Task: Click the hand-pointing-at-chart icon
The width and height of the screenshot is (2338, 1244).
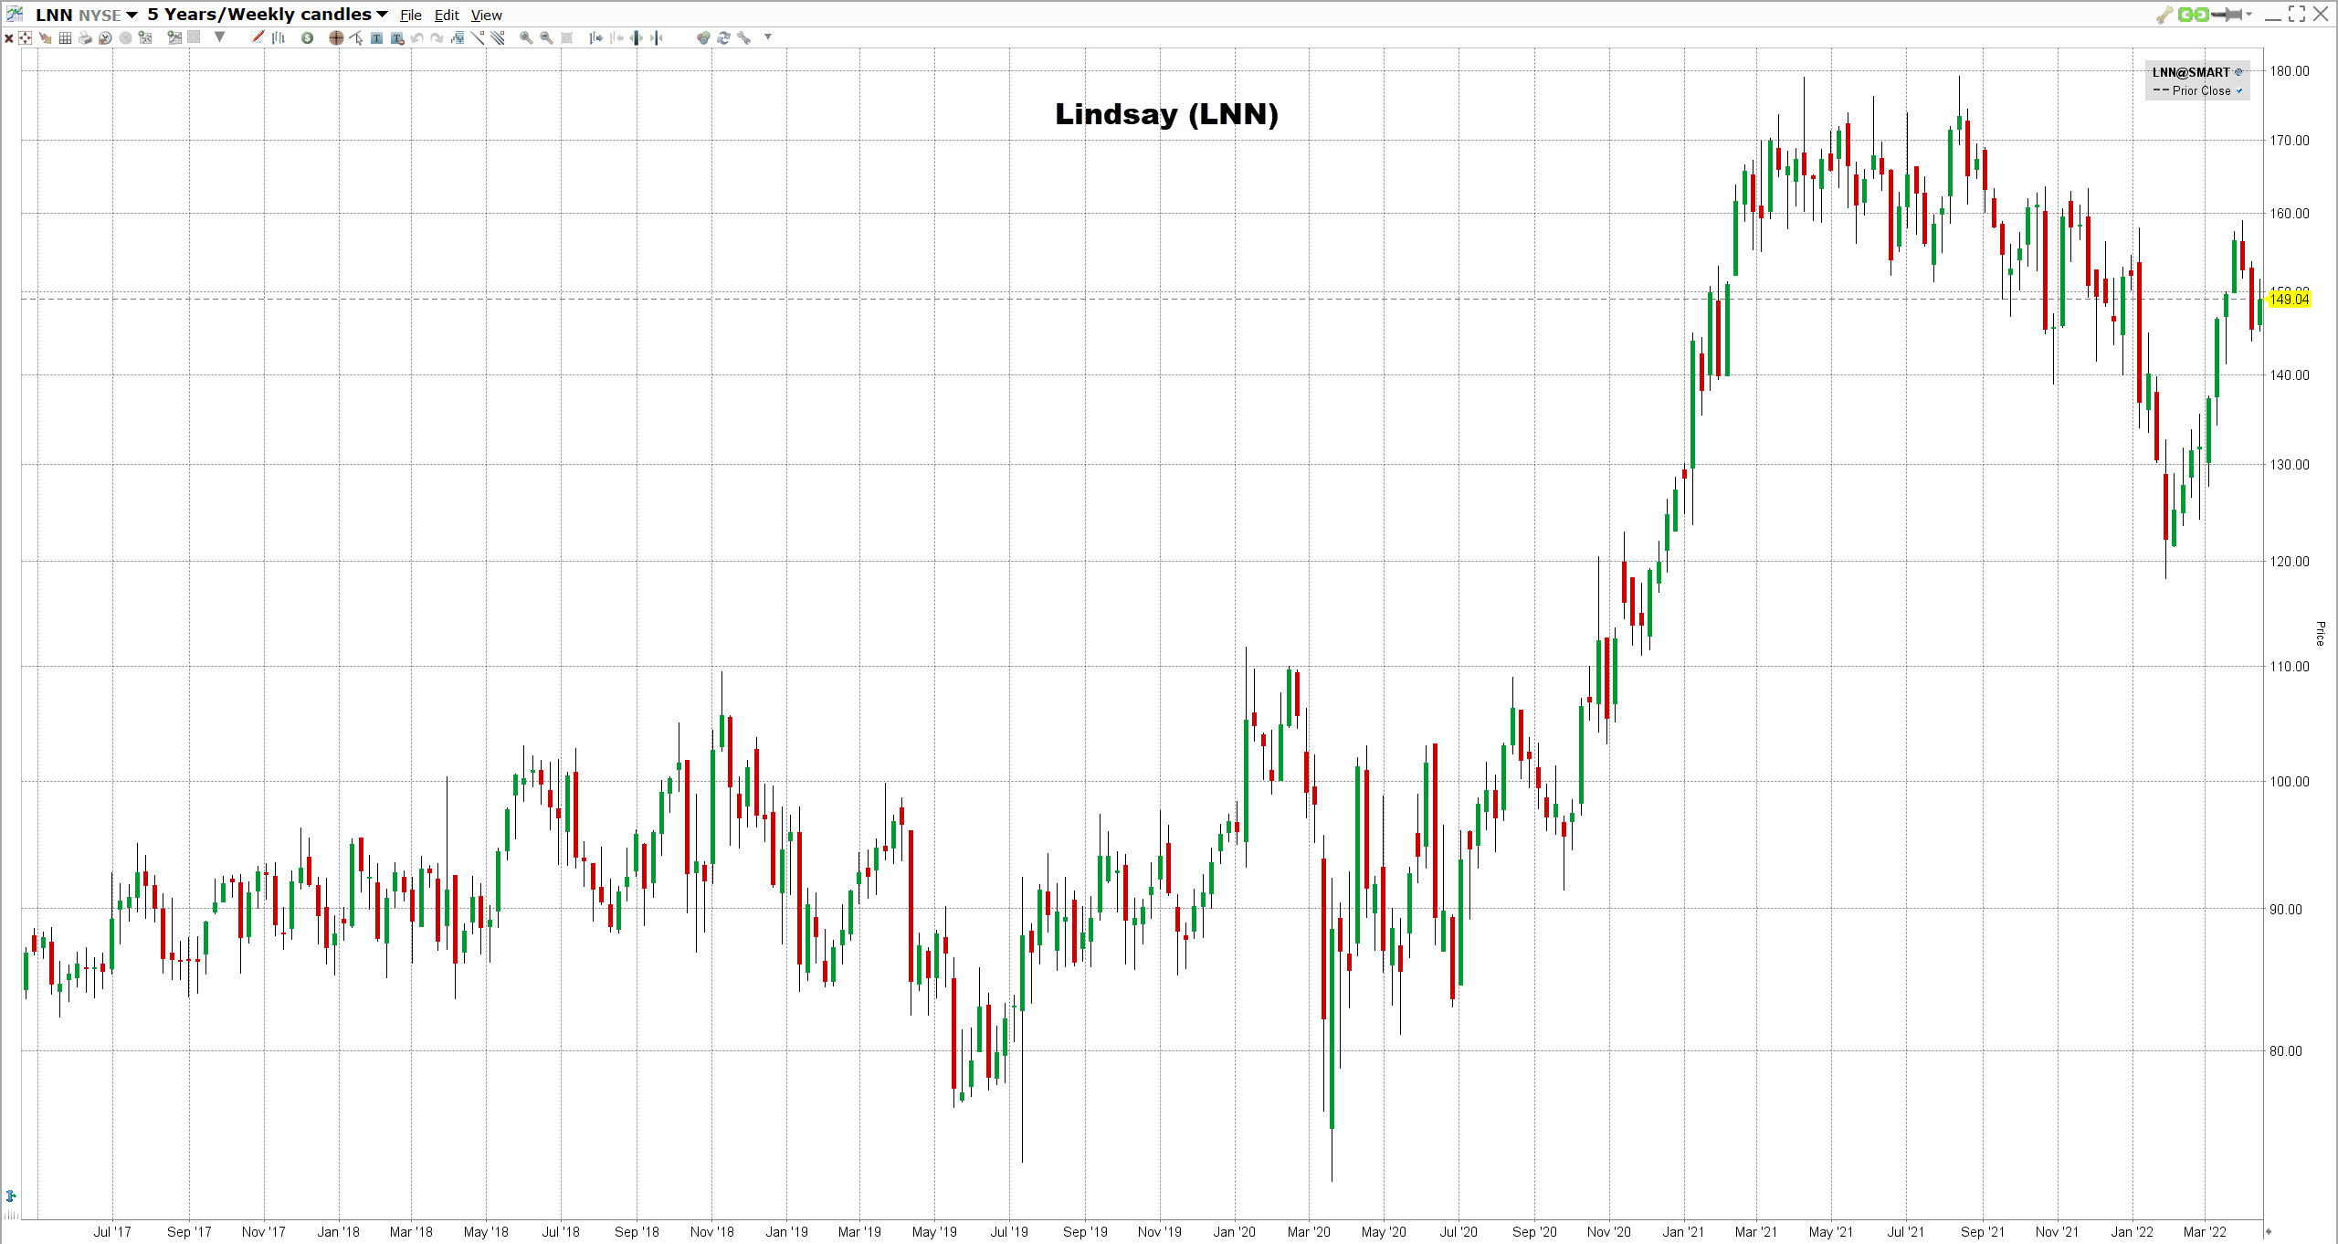Action: click(45, 37)
